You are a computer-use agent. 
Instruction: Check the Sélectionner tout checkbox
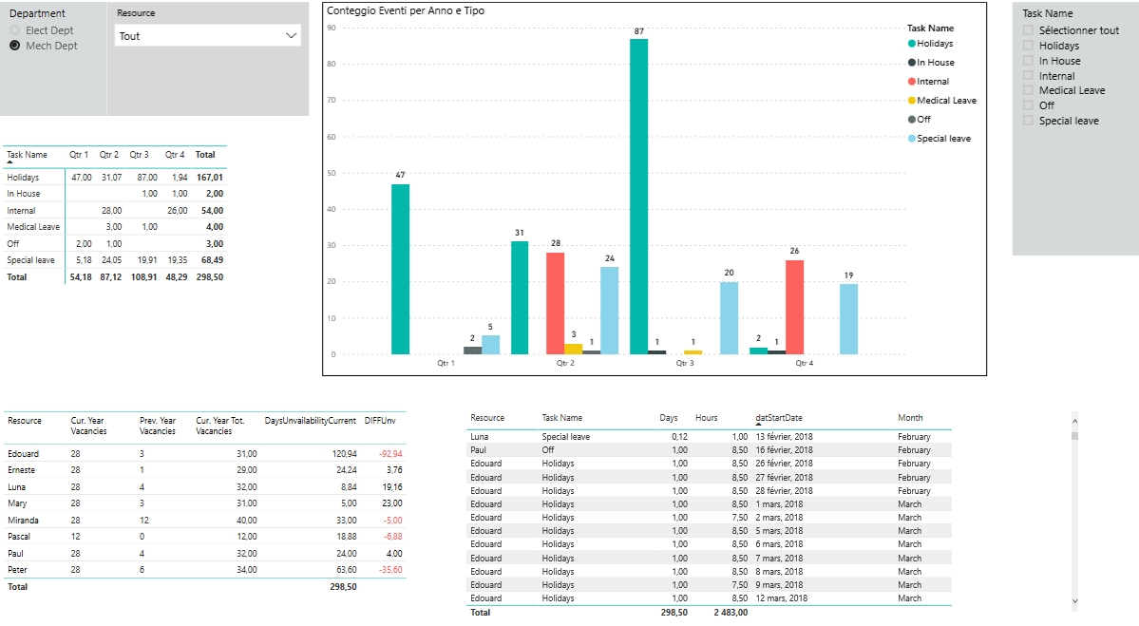[1028, 30]
